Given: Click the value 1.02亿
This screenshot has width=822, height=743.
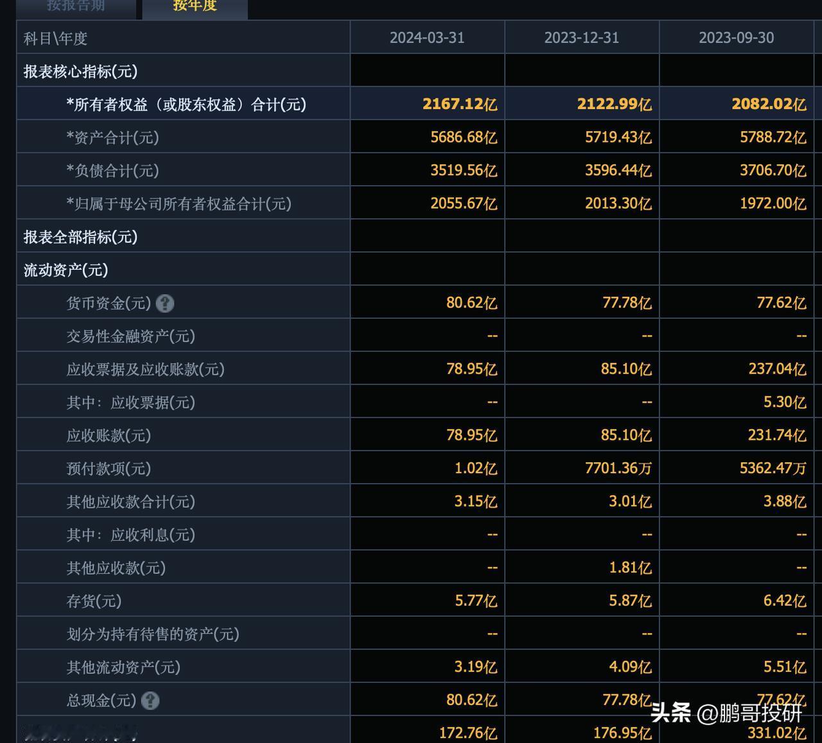Looking at the screenshot, I should (x=475, y=469).
